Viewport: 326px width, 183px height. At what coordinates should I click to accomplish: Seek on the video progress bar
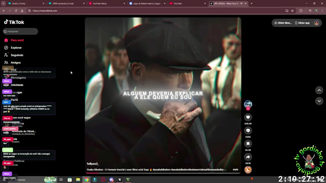click(163, 173)
